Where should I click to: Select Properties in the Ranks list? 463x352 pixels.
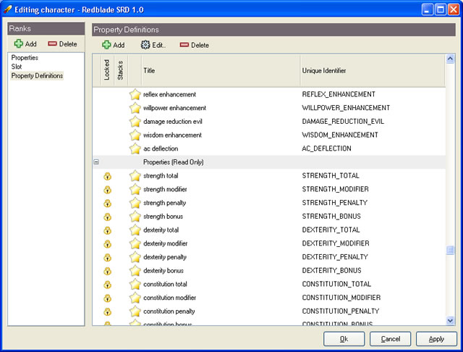pos(25,58)
